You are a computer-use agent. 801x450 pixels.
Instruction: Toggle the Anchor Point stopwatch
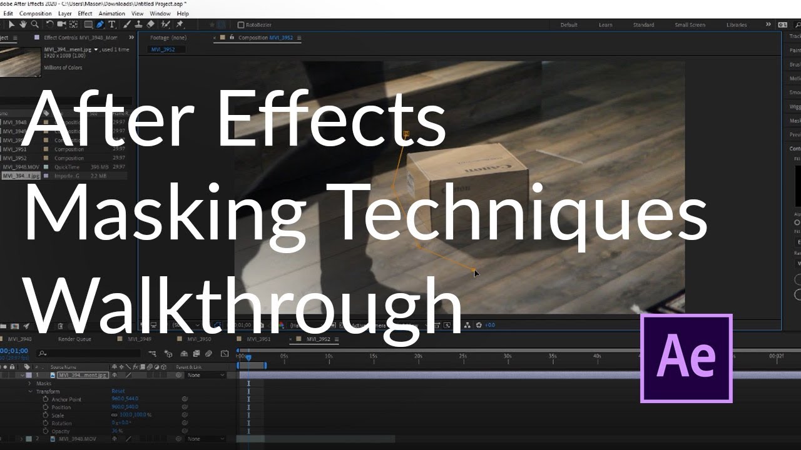(45, 399)
